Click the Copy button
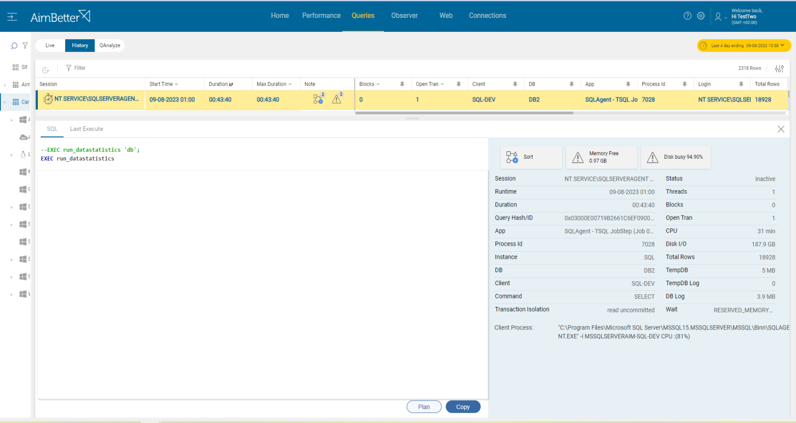The height and width of the screenshot is (423, 796). coord(463,407)
